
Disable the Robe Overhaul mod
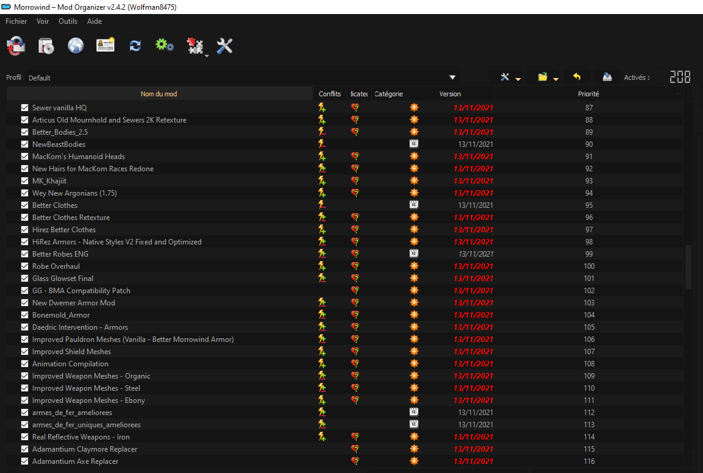pyautogui.click(x=25, y=266)
